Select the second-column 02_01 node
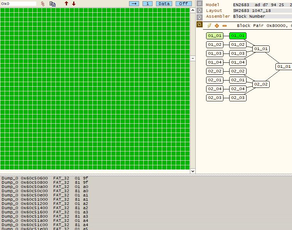Image resolution: width=292 pixels, height=230 pixels. 238,80
